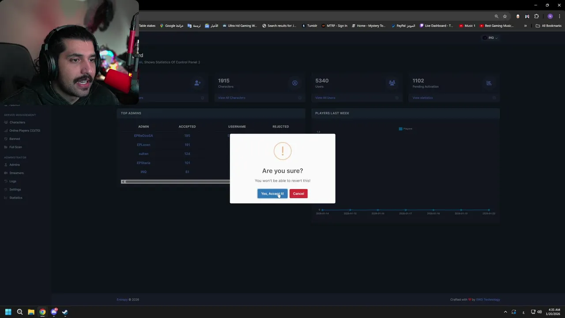This screenshot has width=565, height=318.
Task: Click the Characters sidebar icon
Action: pyautogui.click(x=6, y=122)
